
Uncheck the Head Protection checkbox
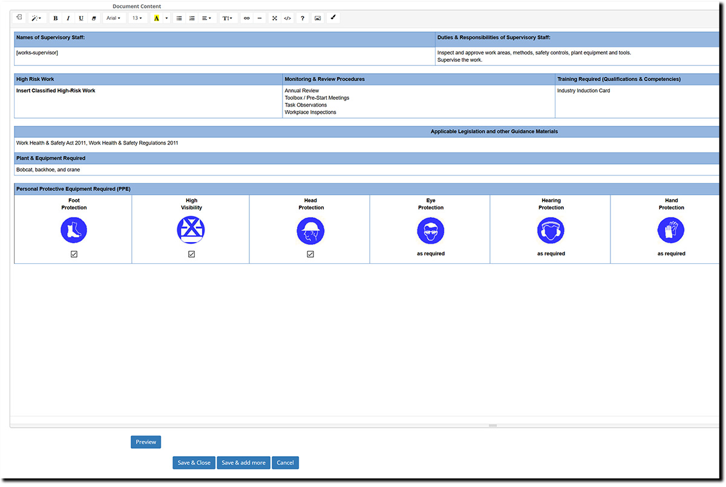pos(310,254)
